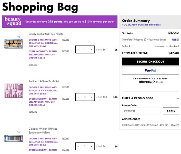The width and height of the screenshot is (181, 154).
Task: Remove the Radiant 19-Piece Brush Set
Action: tap(33, 112)
